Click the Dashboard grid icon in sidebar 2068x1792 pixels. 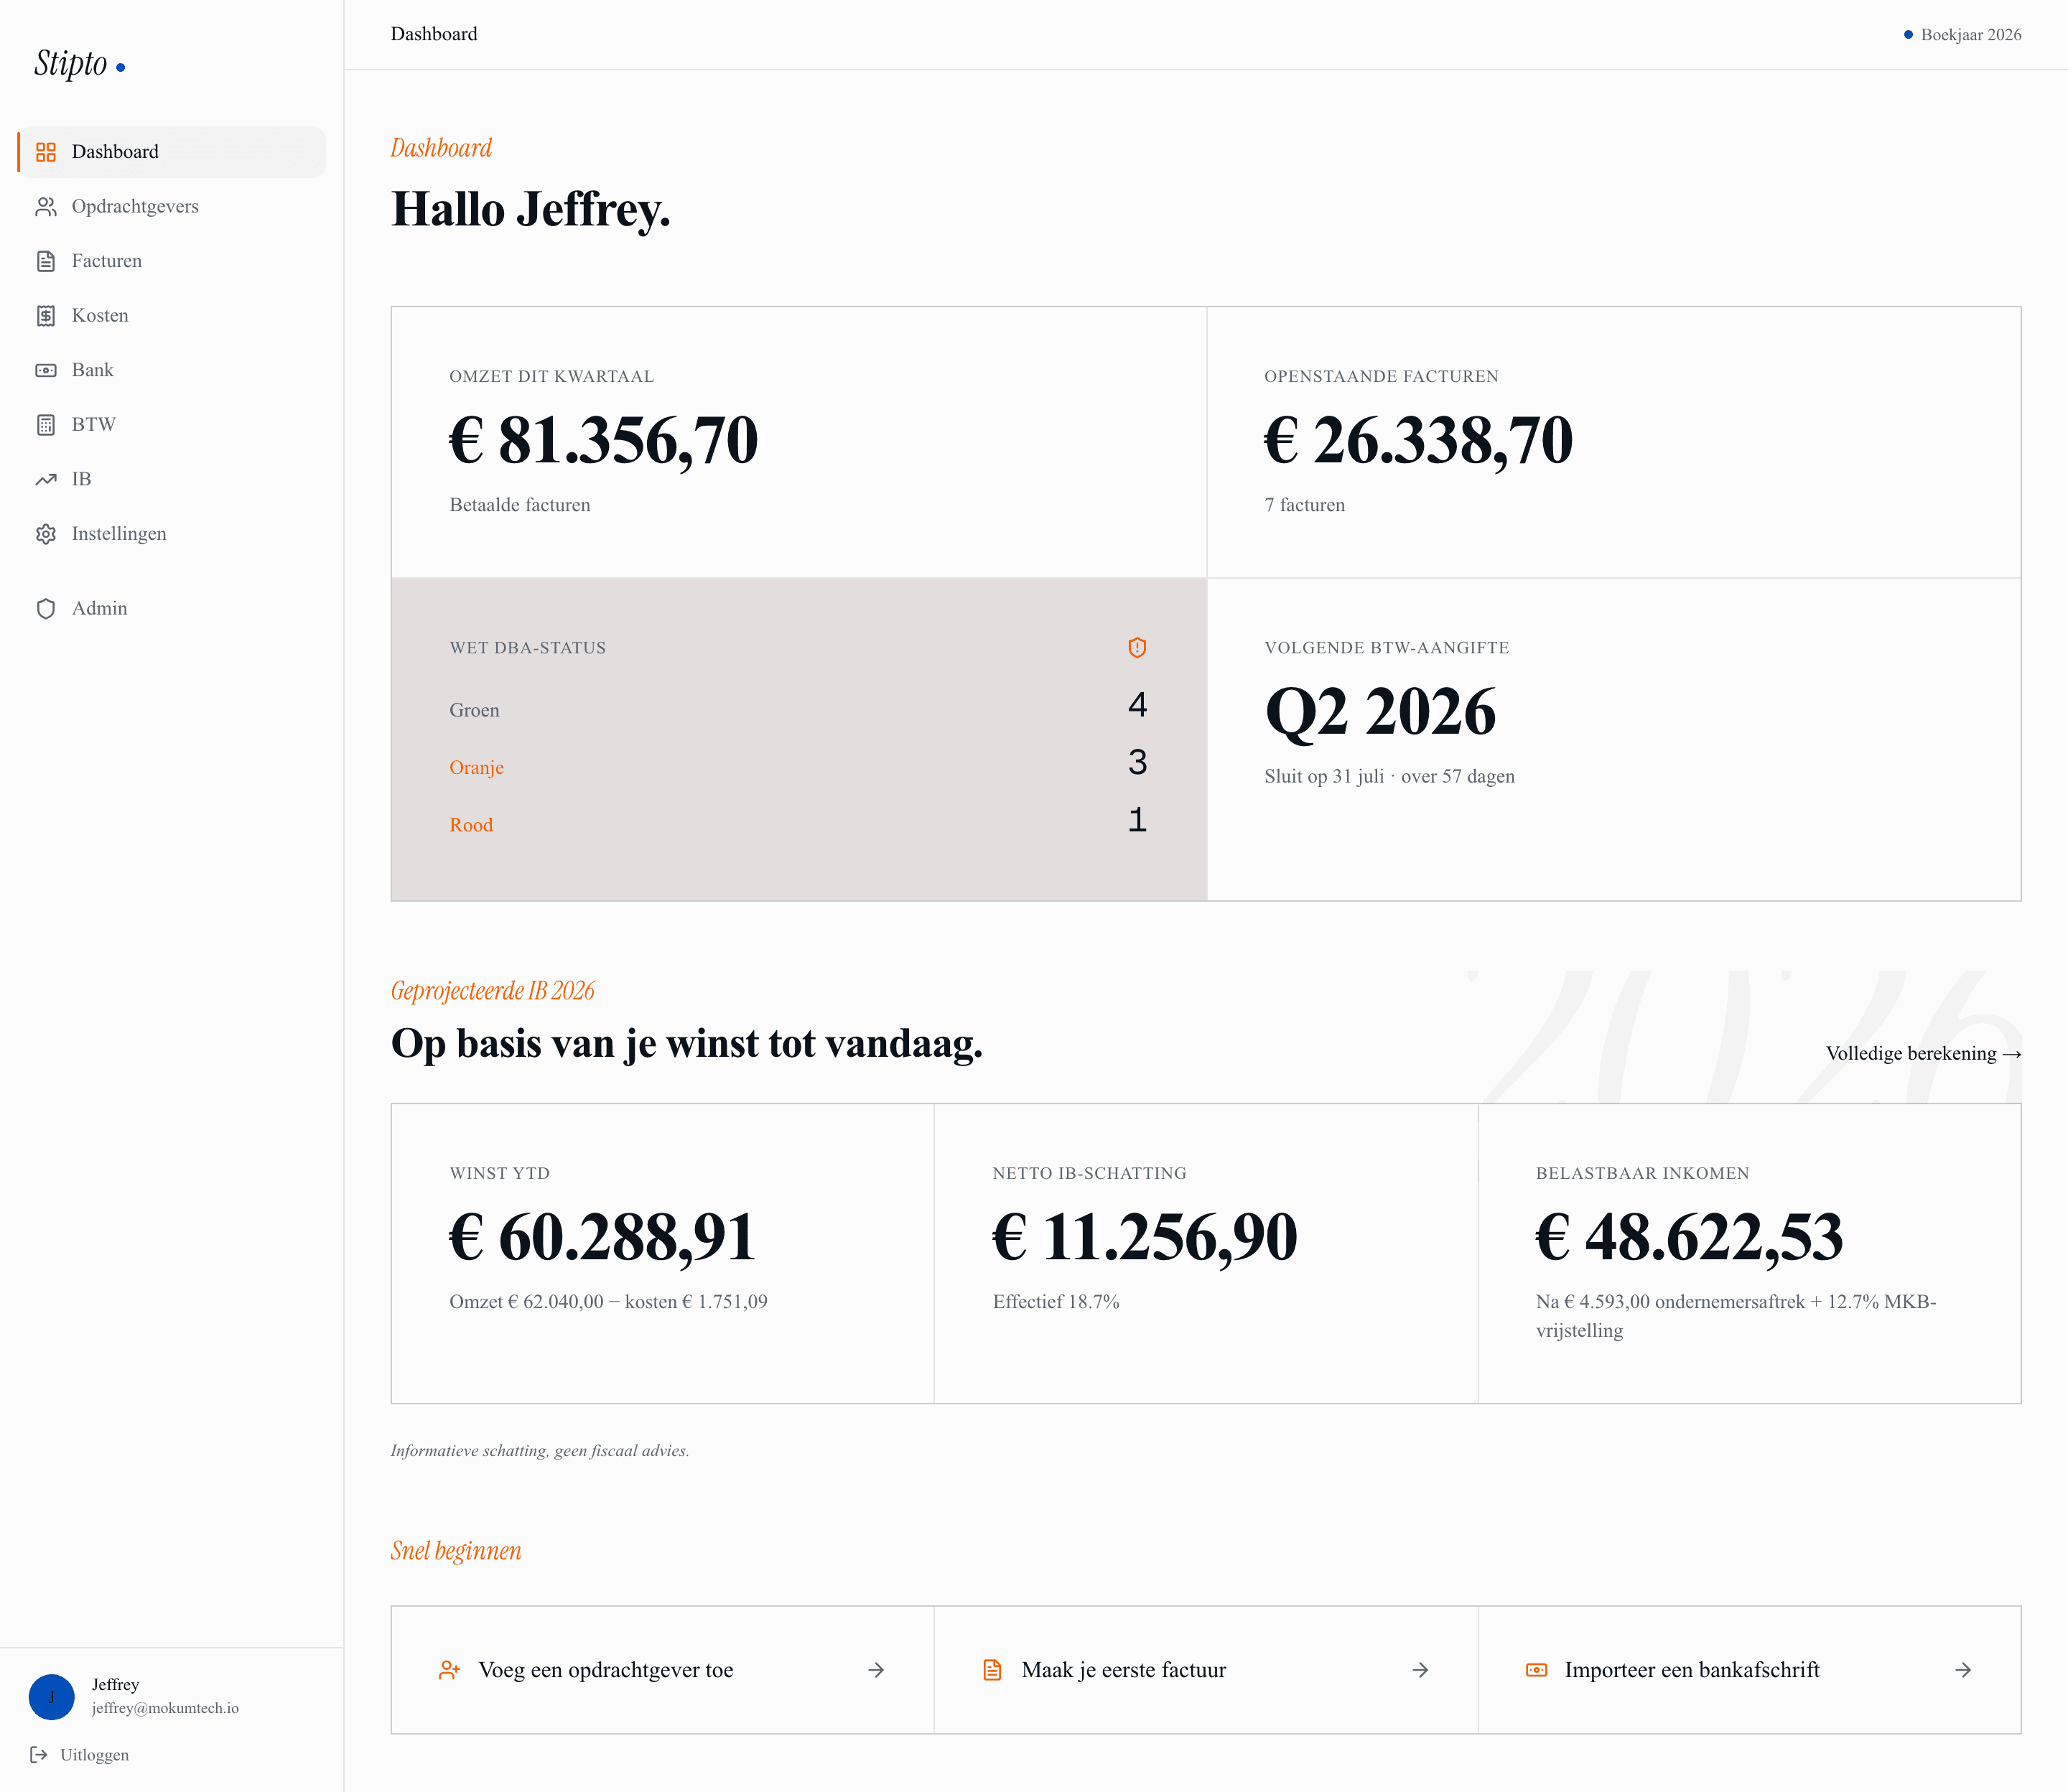pyautogui.click(x=46, y=152)
